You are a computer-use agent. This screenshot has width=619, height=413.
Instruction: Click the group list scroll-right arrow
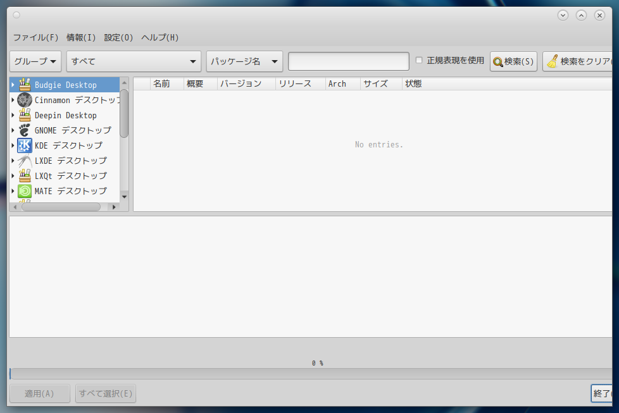114,207
